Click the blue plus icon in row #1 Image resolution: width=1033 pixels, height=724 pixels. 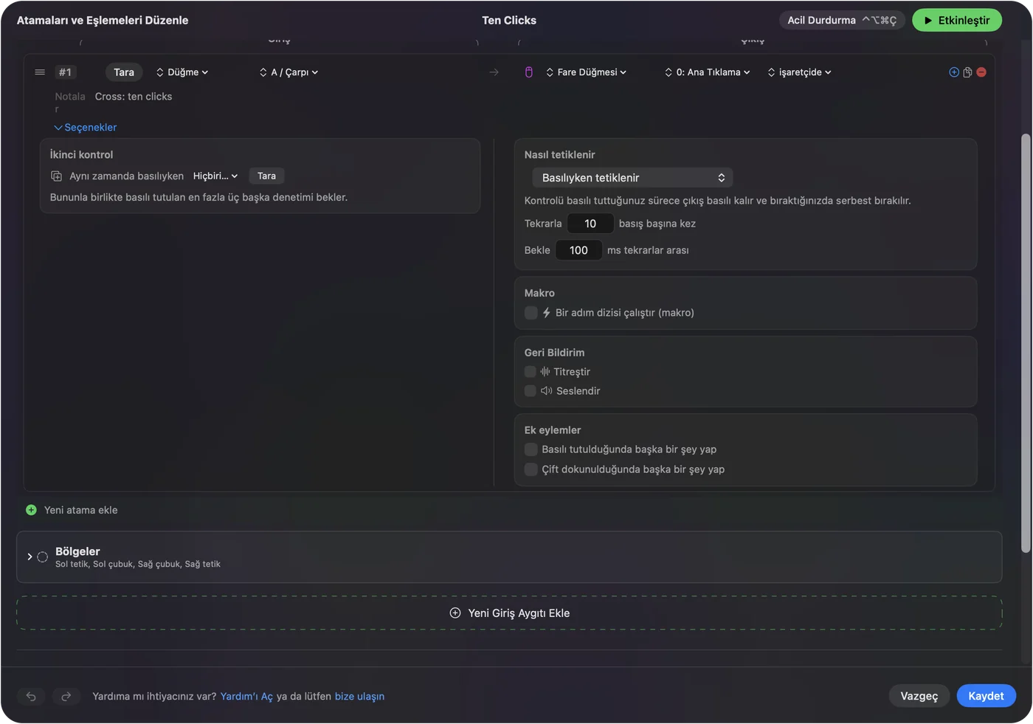(954, 72)
